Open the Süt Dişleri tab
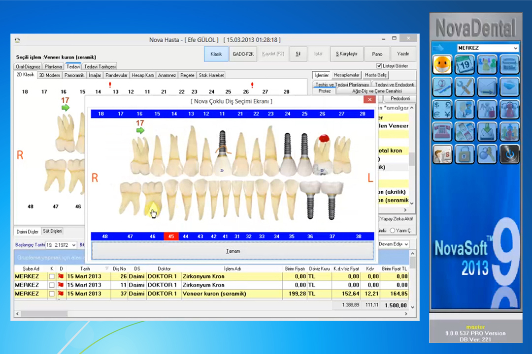The height and width of the screenshot is (354, 532). (x=52, y=232)
